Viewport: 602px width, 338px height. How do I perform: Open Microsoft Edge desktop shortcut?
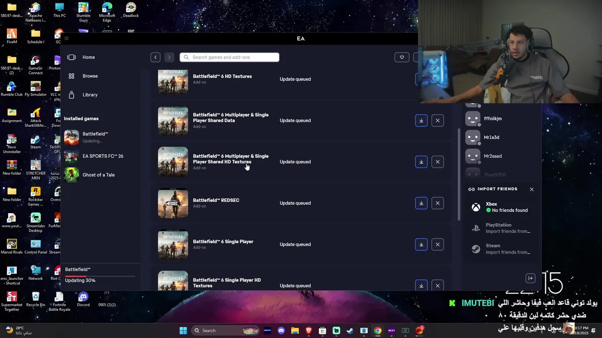coord(107,12)
